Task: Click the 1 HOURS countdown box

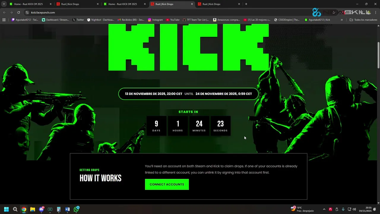Action: click(178, 126)
